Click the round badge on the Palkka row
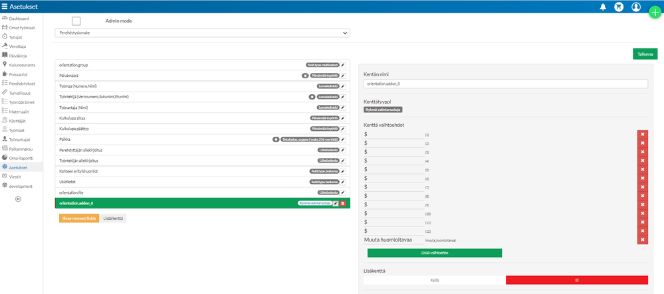Image resolution: width=664 pixels, height=294 pixels. point(276,139)
